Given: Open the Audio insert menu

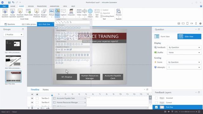Looking at the screenshot, I should click(85, 13).
